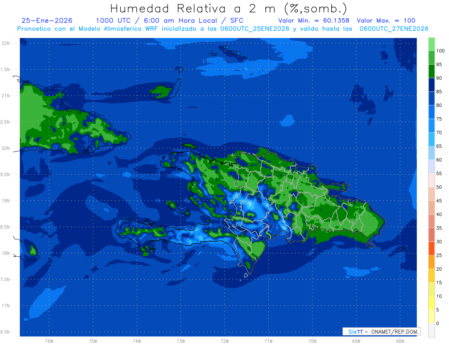Click the latitude label "1.5N"

pyautogui.click(x=6, y=70)
